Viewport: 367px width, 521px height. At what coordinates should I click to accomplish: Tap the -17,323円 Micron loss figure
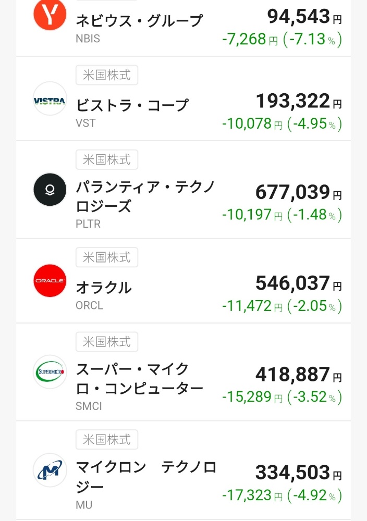[252, 495]
